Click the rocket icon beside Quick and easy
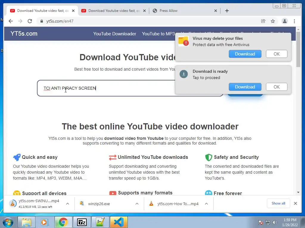305x228 pixels. 17,157
